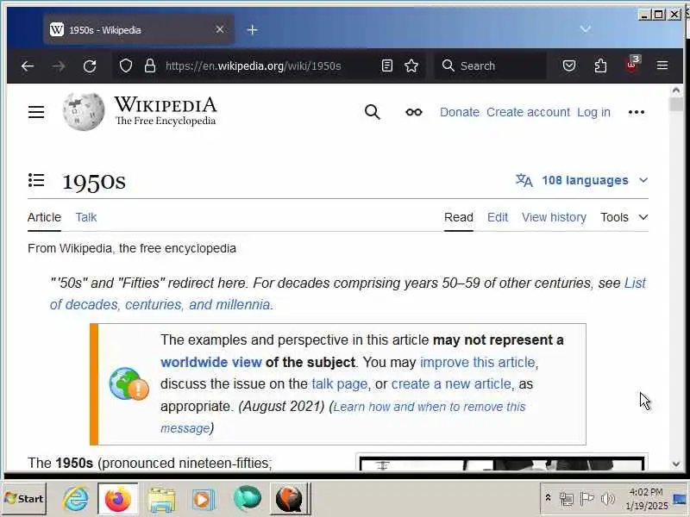Click Firefox icon in the taskbar
This screenshot has height=517, width=690.
(x=117, y=499)
